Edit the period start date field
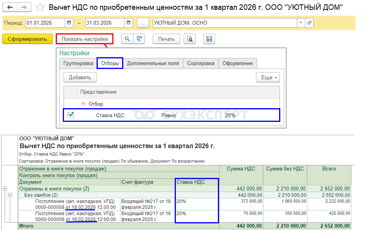This screenshot has width=380, height=230. (45, 23)
